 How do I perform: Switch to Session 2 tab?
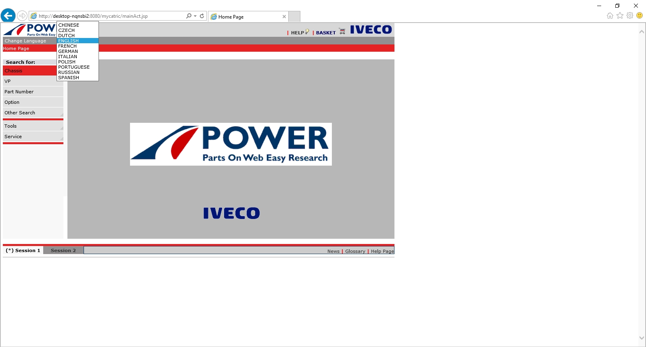click(x=63, y=250)
